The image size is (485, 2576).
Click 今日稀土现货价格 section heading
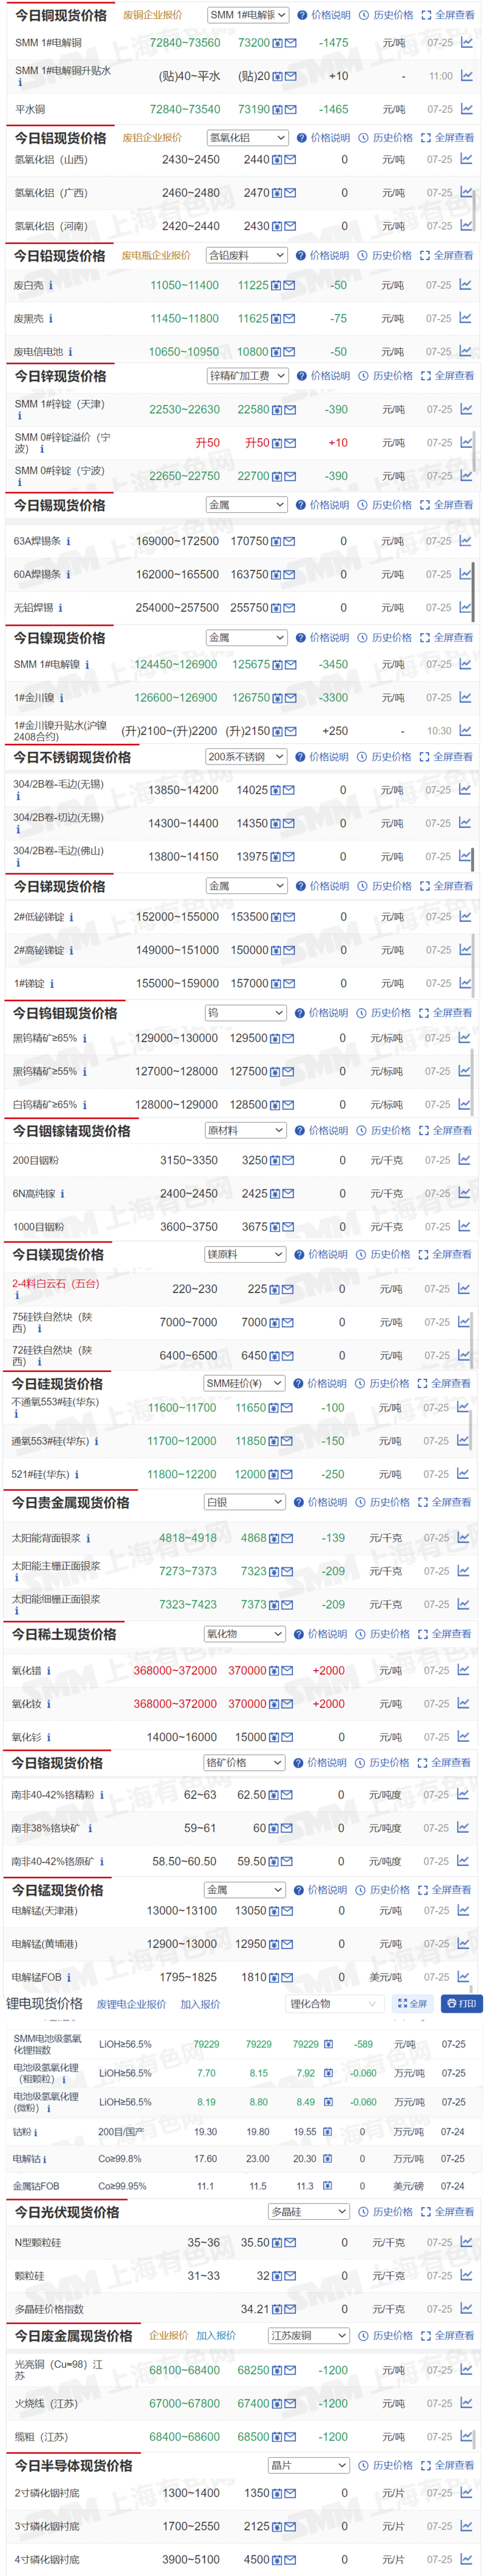(x=63, y=1635)
